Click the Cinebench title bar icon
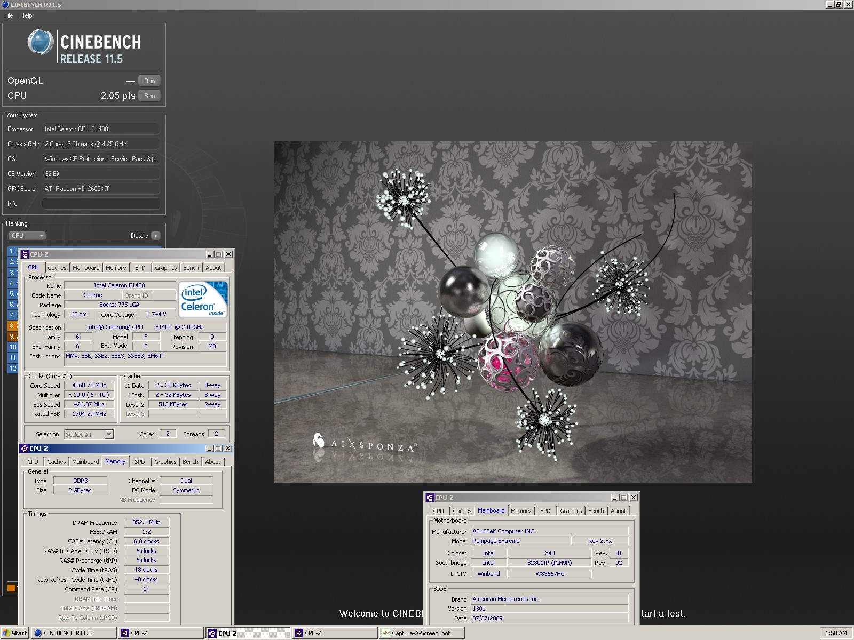This screenshot has height=640, width=854. pos(5,4)
